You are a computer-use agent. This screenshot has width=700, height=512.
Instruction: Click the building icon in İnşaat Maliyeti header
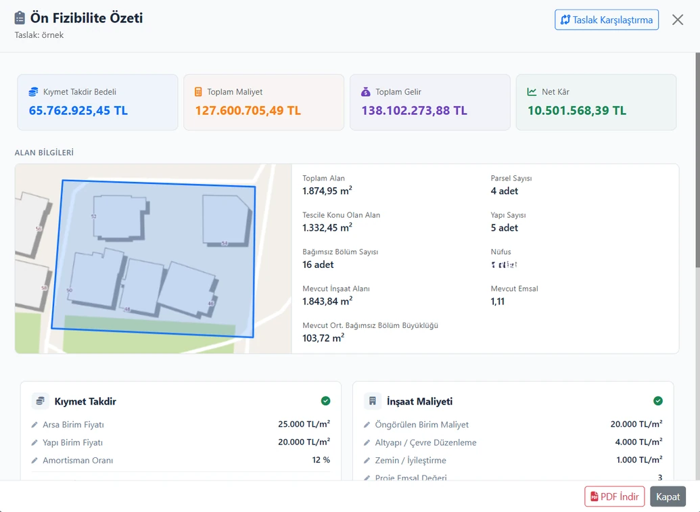pos(373,401)
